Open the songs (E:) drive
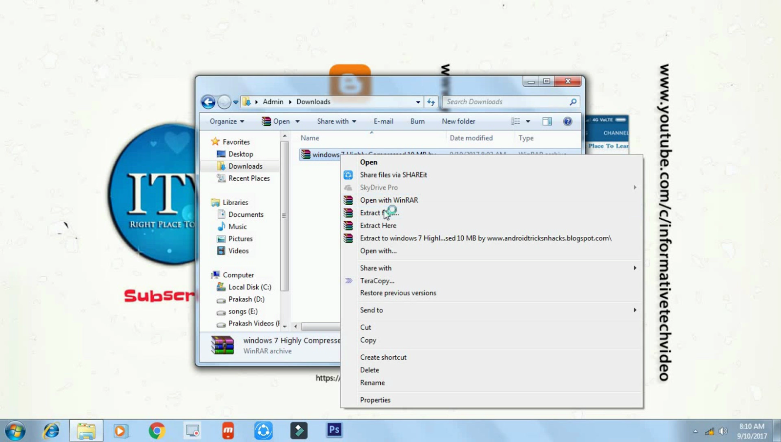Viewport: 781px width, 442px height. tap(237, 311)
